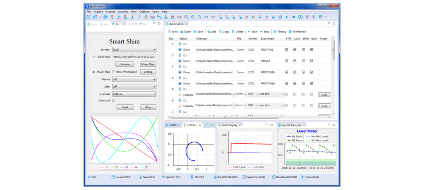Toggle STM checkbox for PROTON1 row

pyautogui.click(x=286, y=49)
